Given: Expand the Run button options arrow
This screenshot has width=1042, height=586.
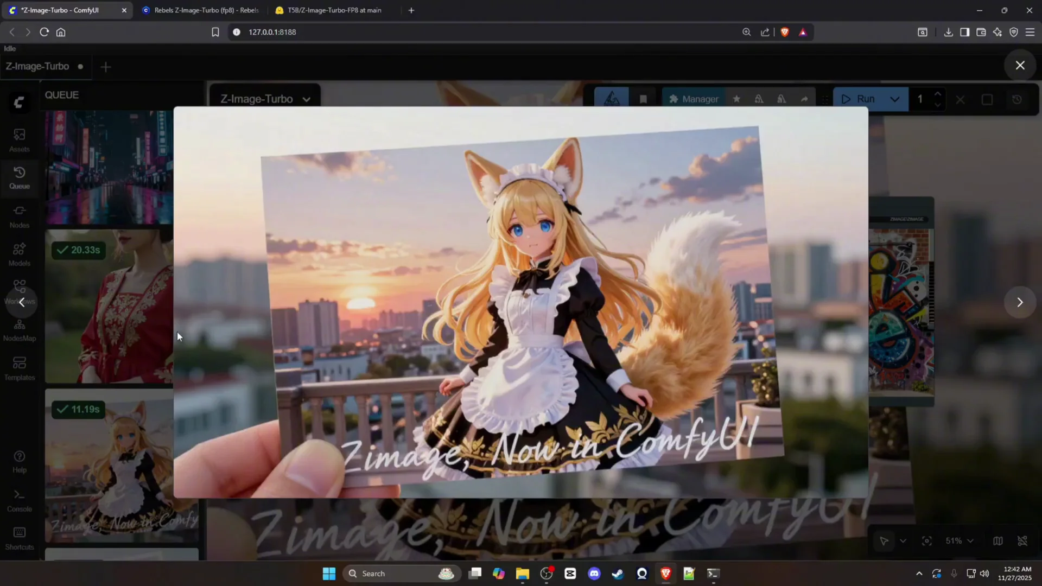Looking at the screenshot, I should pyautogui.click(x=895, y=99).
